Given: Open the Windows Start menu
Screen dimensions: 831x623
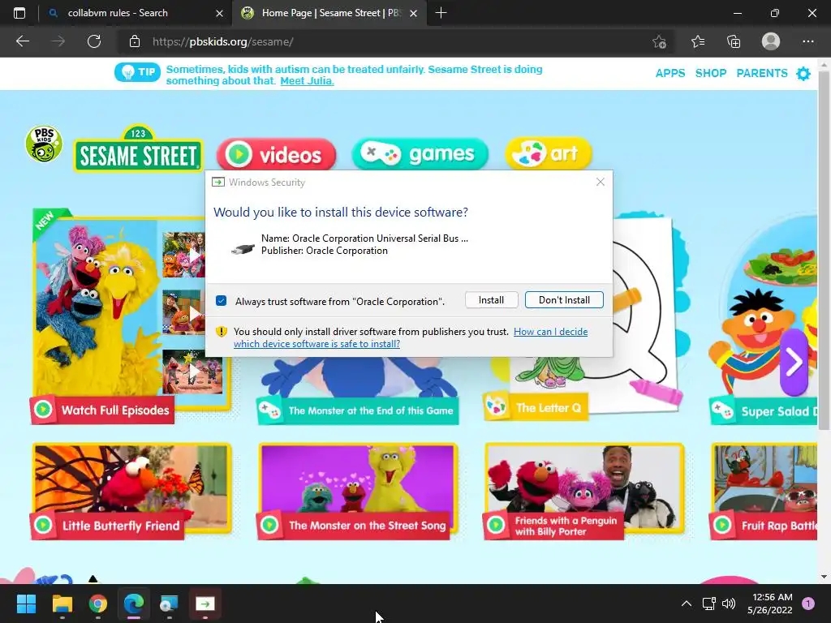Looking at the screenshot, I should coord(26,604).
